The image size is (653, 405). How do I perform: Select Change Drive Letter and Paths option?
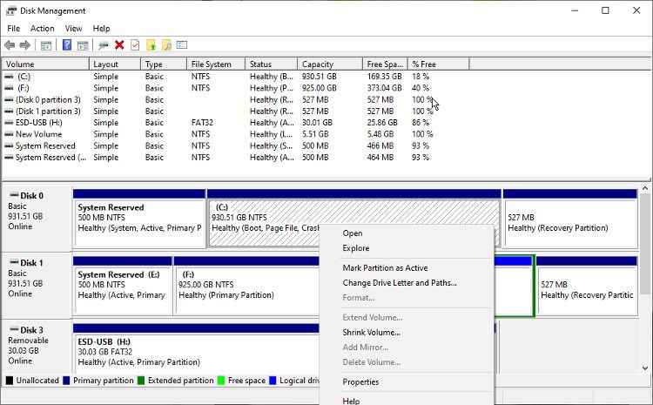coord(400,283)
